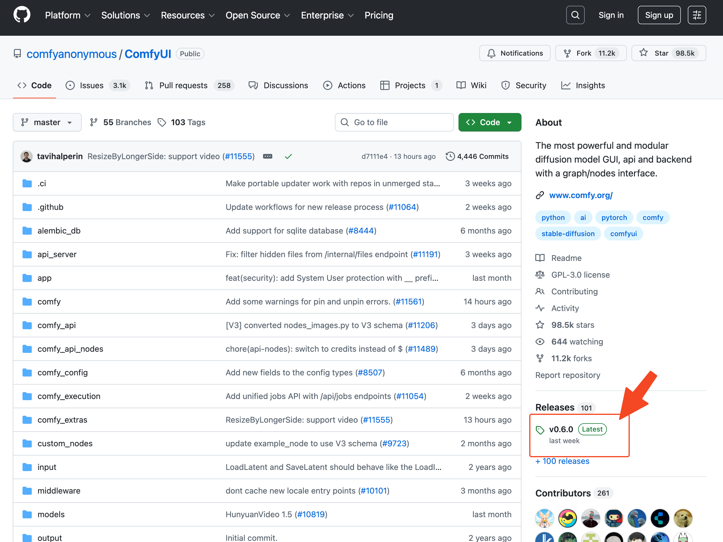The height and width of the screenshot is (542, 723).
Task: Click the + 100 releases link
Action: pyautogui.click(x=562, y=461)
